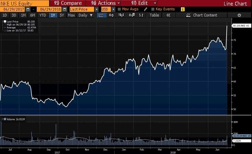This screenshot has height=154, width=252.
Task: Select the 1Y time range
Action: point(53,15)
